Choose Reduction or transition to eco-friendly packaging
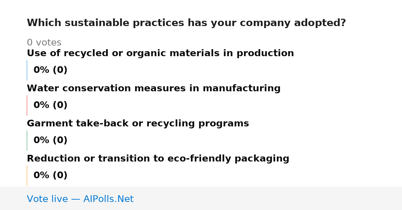 (158, 159)
